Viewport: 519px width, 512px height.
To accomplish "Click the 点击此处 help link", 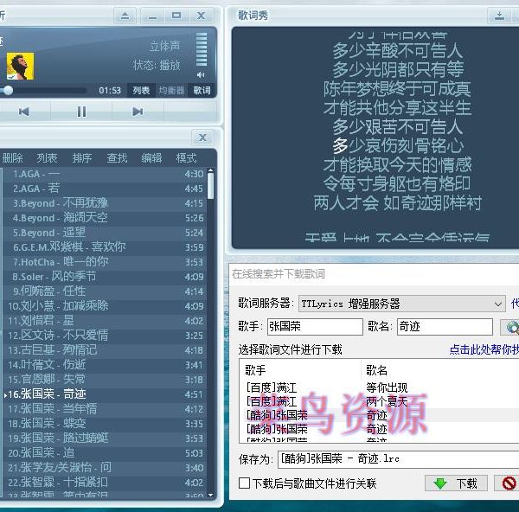I will [x=484, y=349].
